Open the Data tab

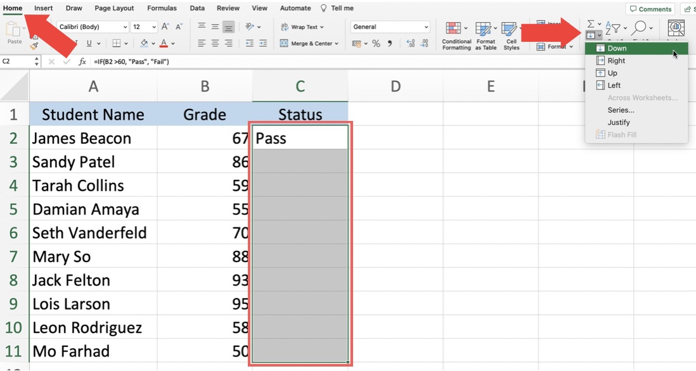197,8
